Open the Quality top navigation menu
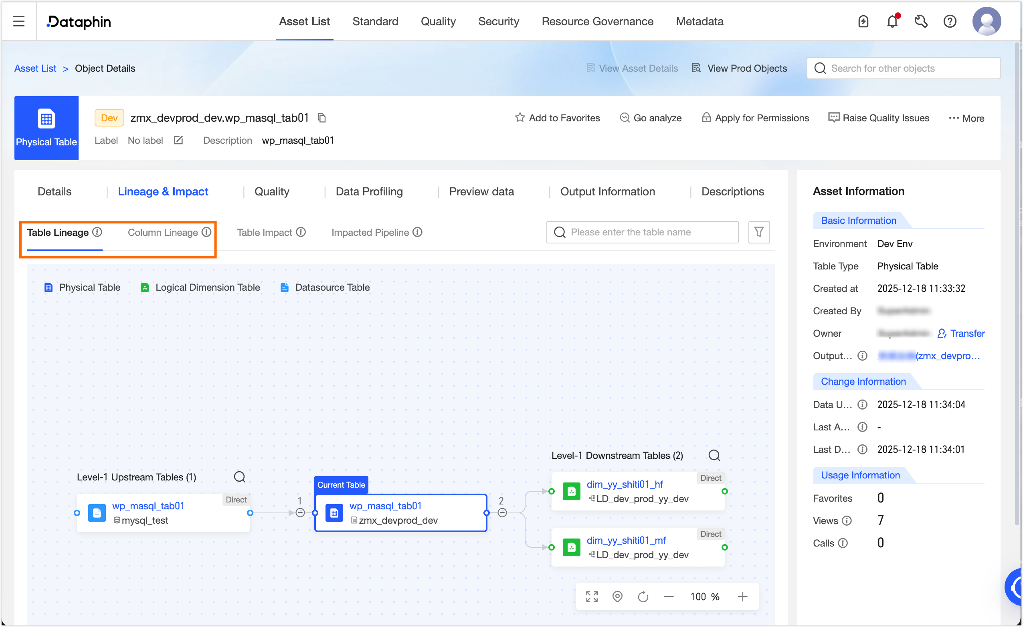 (x=438, y=21)
